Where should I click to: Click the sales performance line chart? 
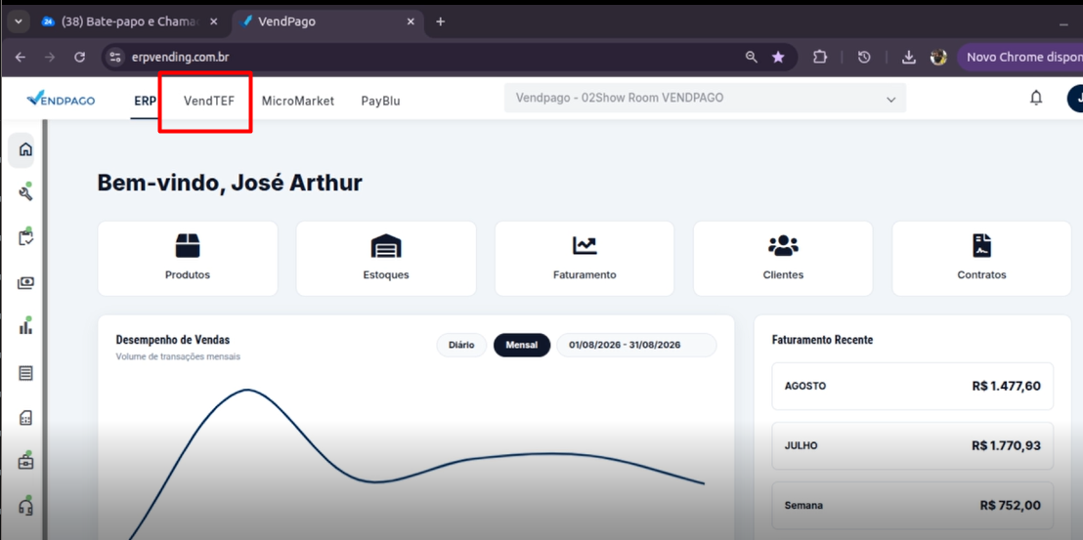(x=416, y=462)
